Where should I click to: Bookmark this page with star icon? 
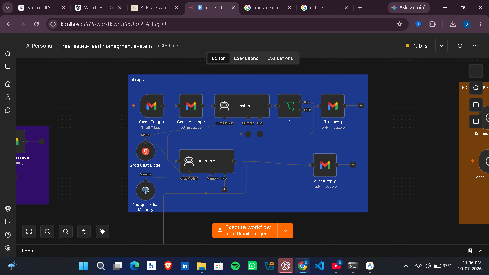pyautogui.click(x=399, y=24)
